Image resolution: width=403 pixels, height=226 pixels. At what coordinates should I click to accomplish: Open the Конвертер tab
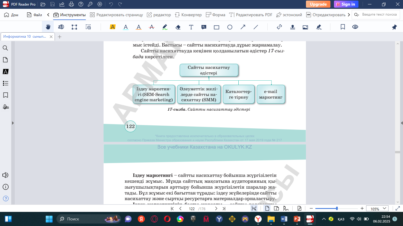coord(188,15)
